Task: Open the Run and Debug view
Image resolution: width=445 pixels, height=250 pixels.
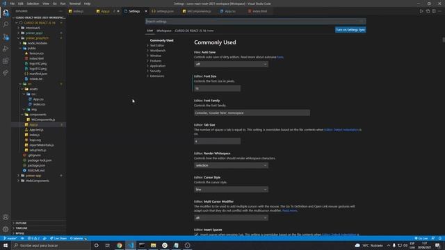Action: [6, 49]
